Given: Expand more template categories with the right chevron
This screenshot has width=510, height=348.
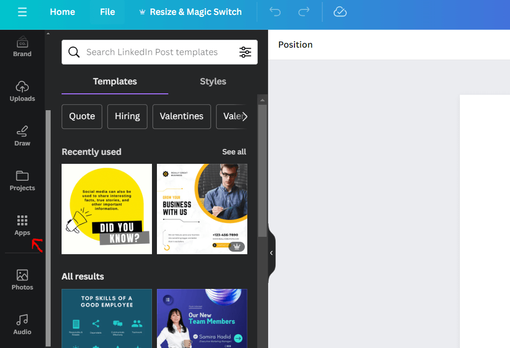Looking at the screenshot, I should point(244,116).
